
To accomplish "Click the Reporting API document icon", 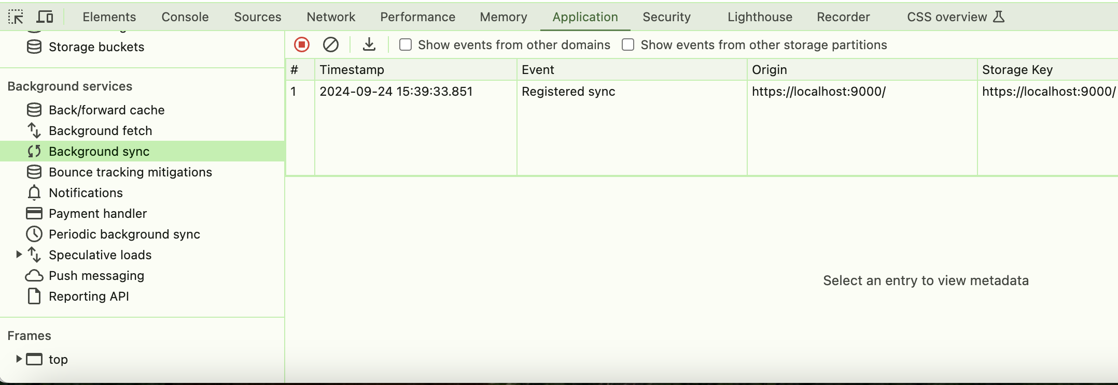I will pos(34,297).
